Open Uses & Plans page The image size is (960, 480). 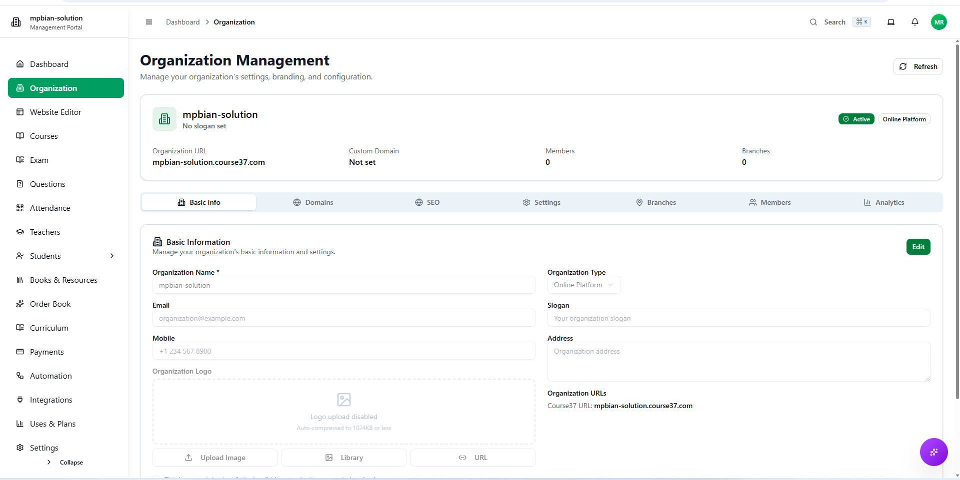pyautogui.click(x=52, y=424)
